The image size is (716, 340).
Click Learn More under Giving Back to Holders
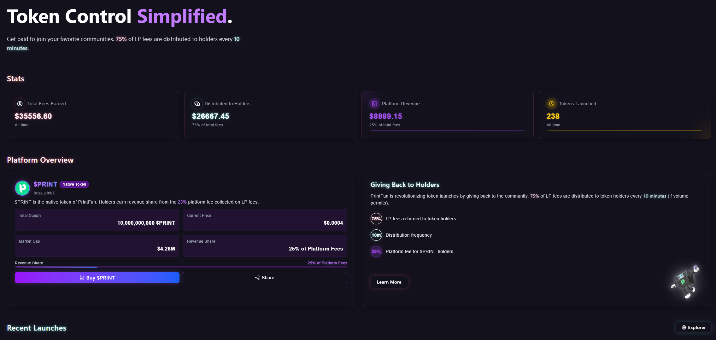pyautogui.click(x=389, y=282)
